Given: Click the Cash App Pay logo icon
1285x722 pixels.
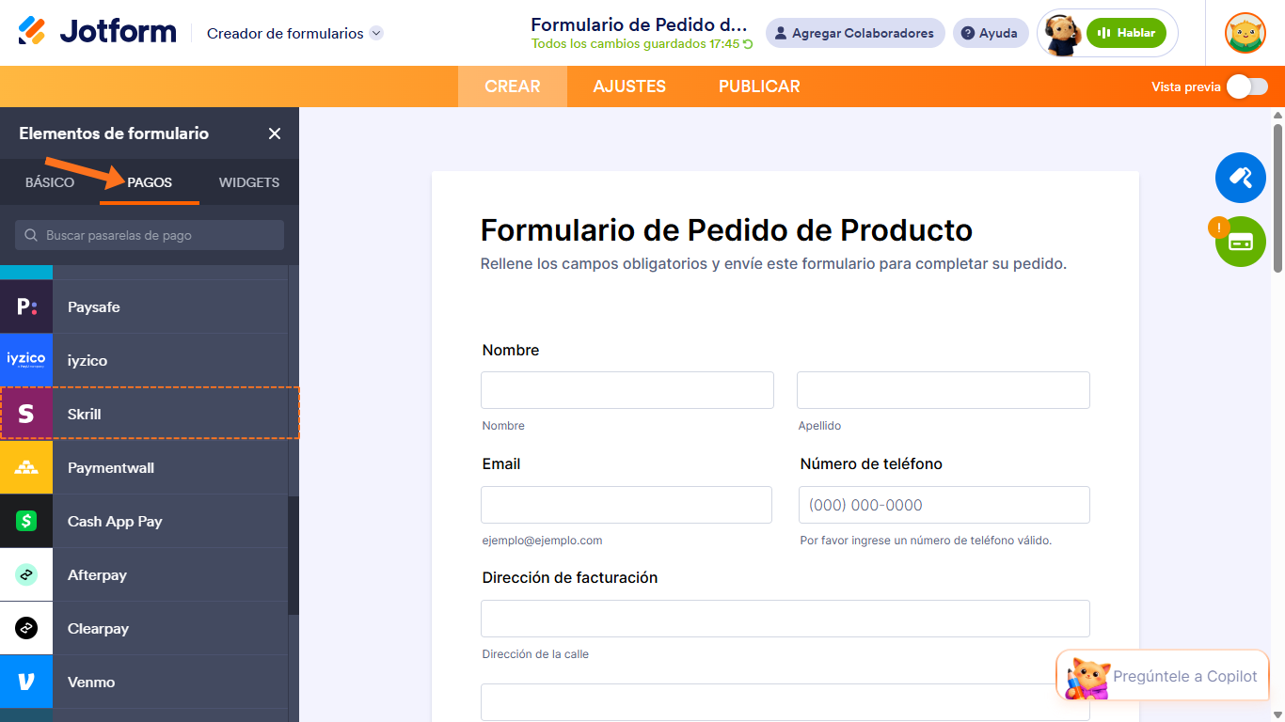Looking at the screenshot, I should click(x=26, y=521).
